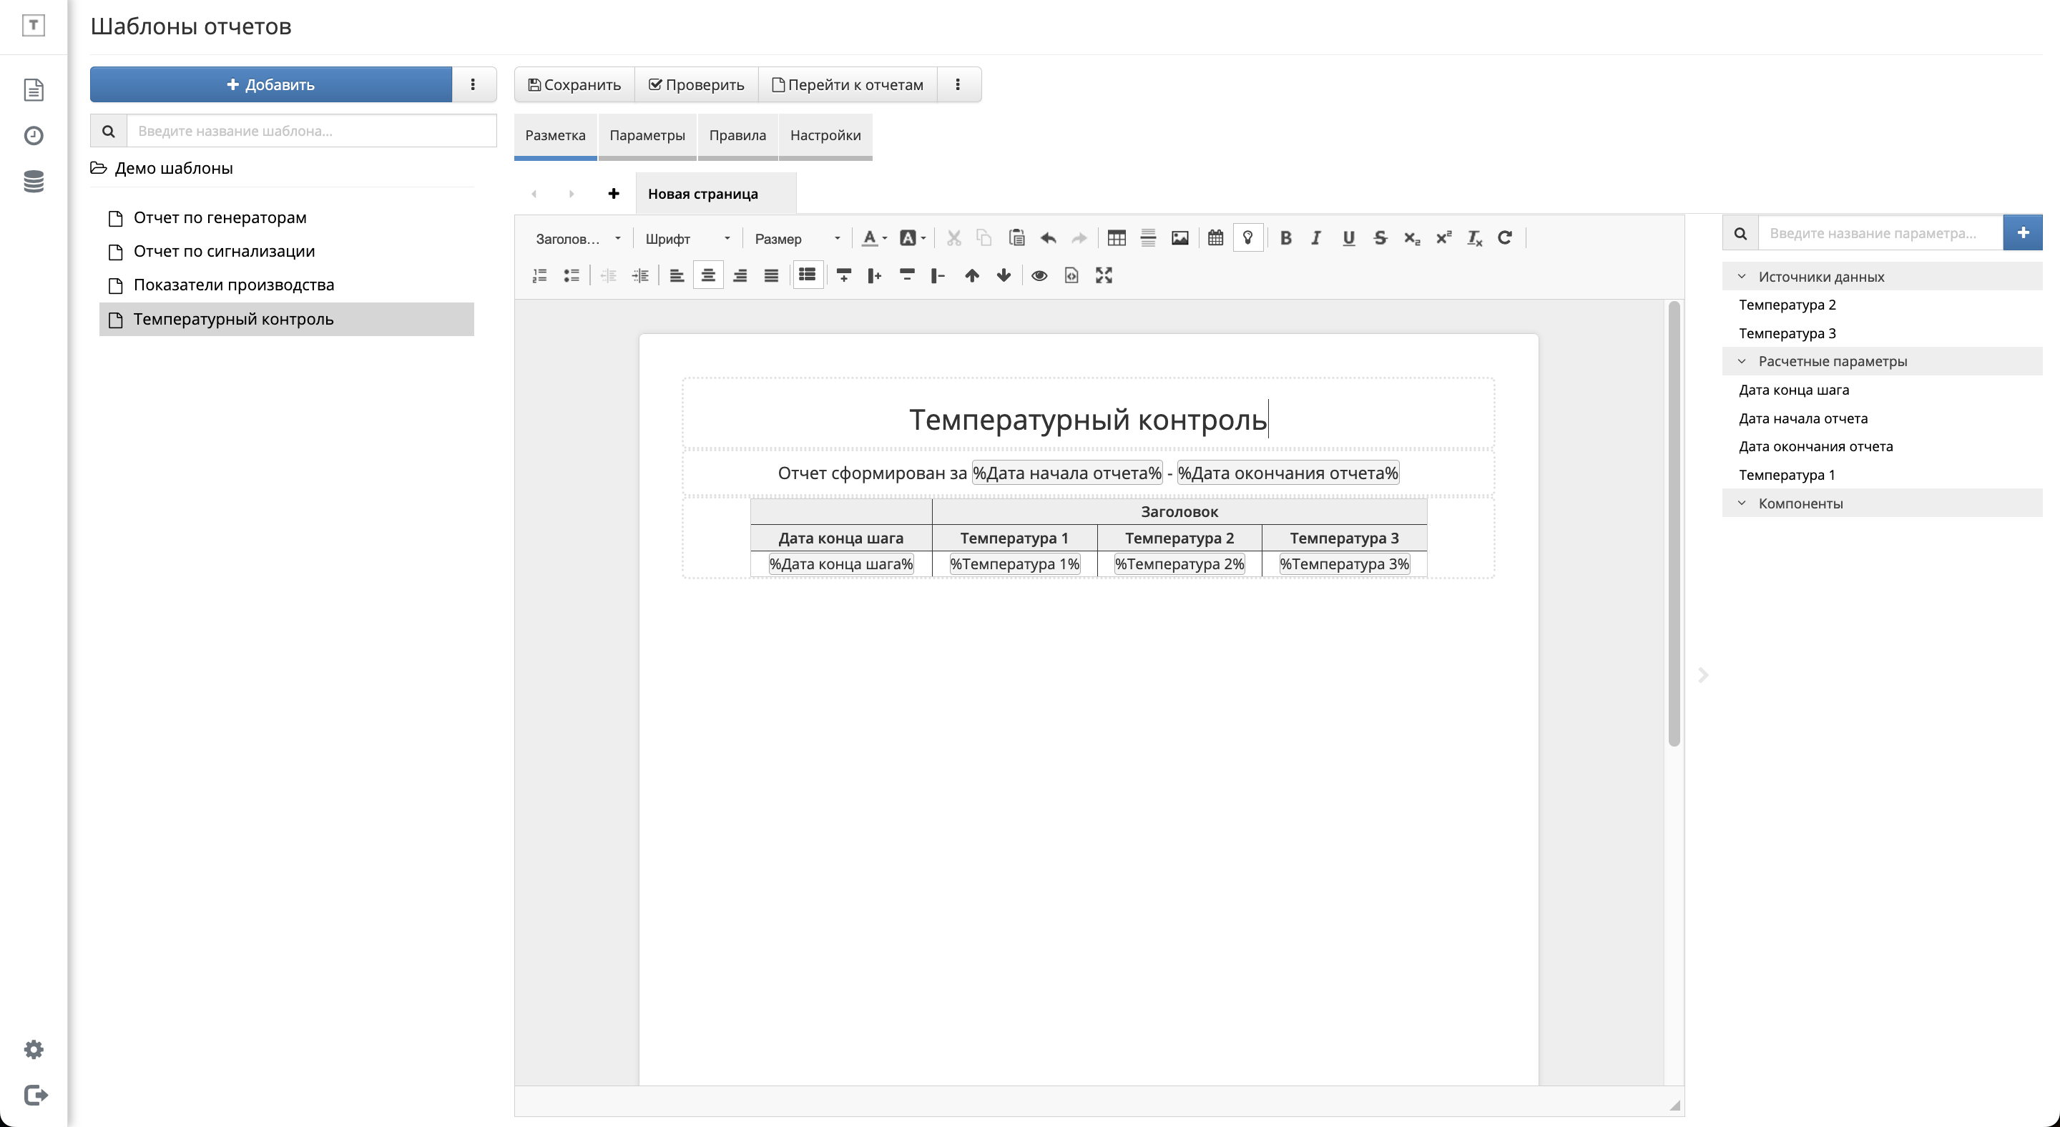The width and height of the screenshot is (2060, 1127).
Task: Click the search input for parameters
Action: click(1880, 233)
